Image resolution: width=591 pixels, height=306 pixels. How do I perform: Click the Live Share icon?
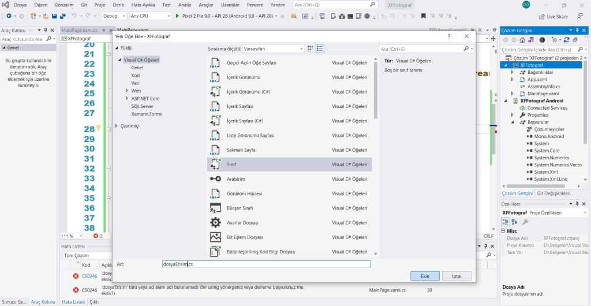[x=542, y=17]
